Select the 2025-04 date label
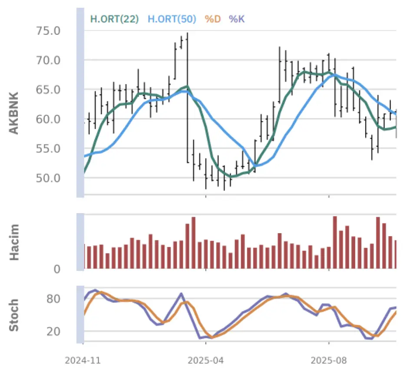This screenshot has height=369, width=417. (x=206, y=360)
